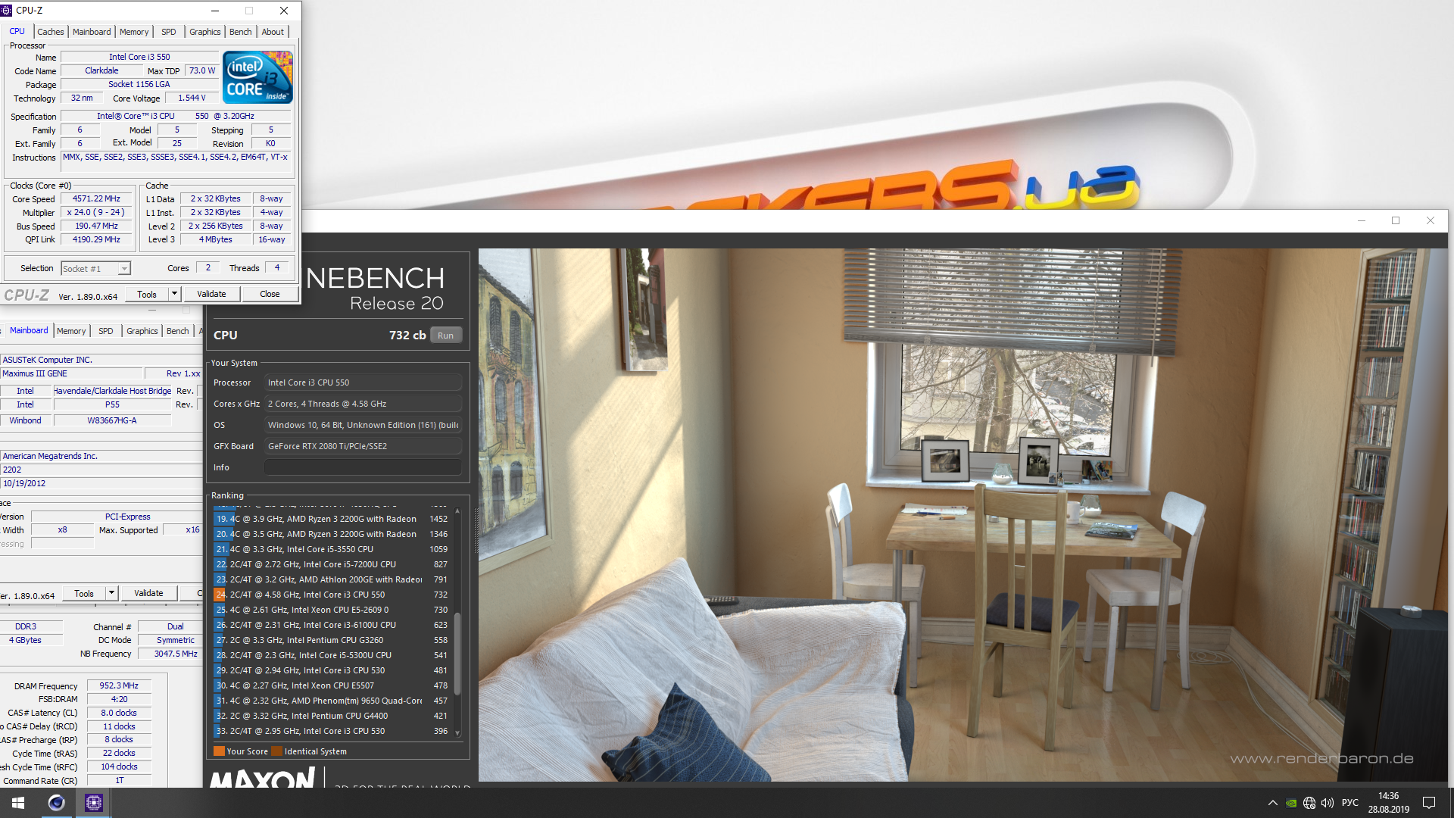Click the Close button in front CPU-Z
Viewport: 1454px width, 818px height.
pos(270,294)
